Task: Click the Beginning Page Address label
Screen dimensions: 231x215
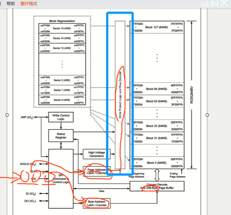Action: point(136,175)
